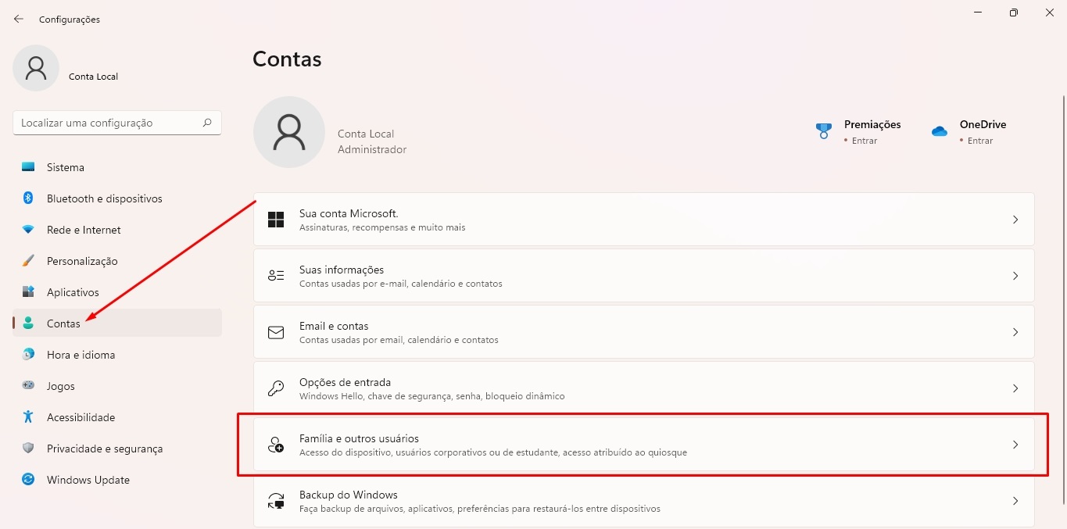Click the Conta Local profile picture

[x=35, y=68]
